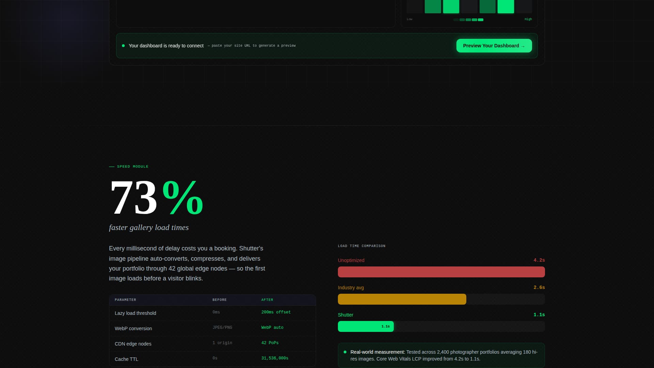This screenshot has width=654, height=368.
Task: Click the 'Low' heatmap legend label
Action: click(409, 19)
